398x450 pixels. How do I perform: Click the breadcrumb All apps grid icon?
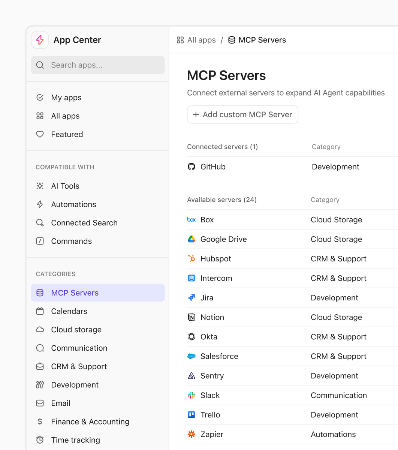(180, 40)
